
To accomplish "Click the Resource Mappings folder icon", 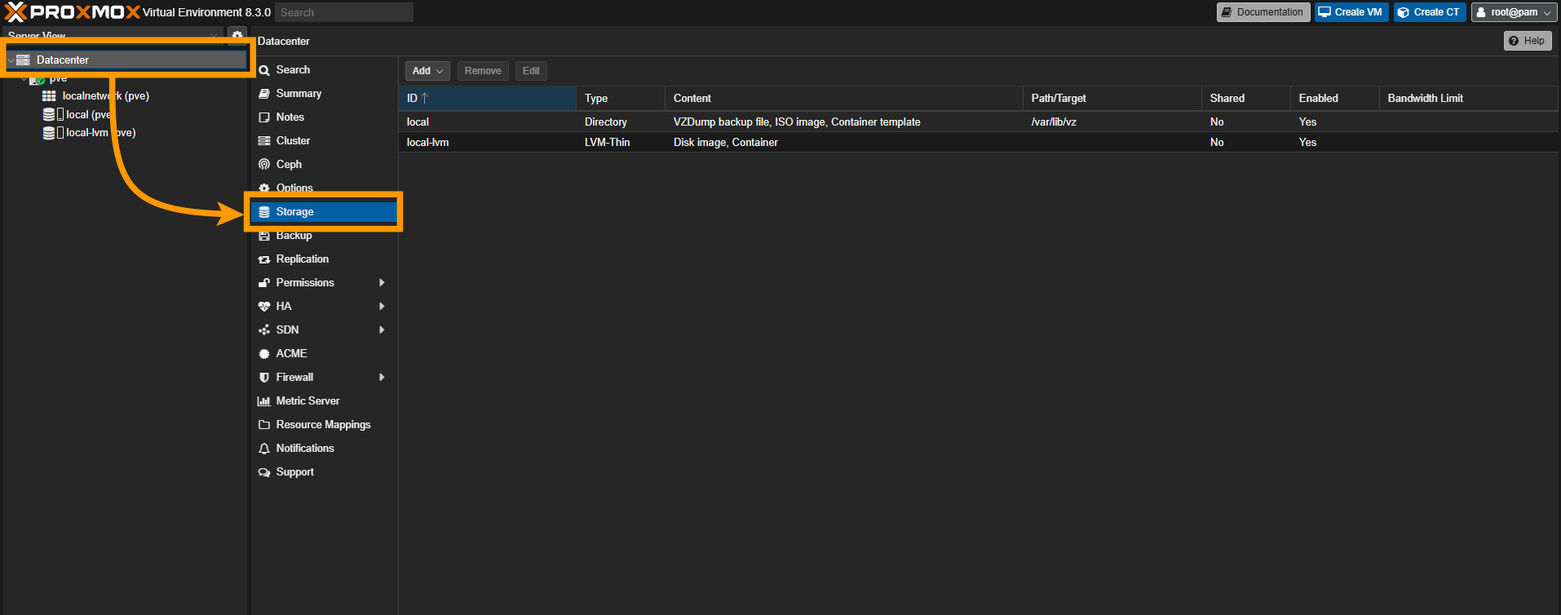I will 264,425.
